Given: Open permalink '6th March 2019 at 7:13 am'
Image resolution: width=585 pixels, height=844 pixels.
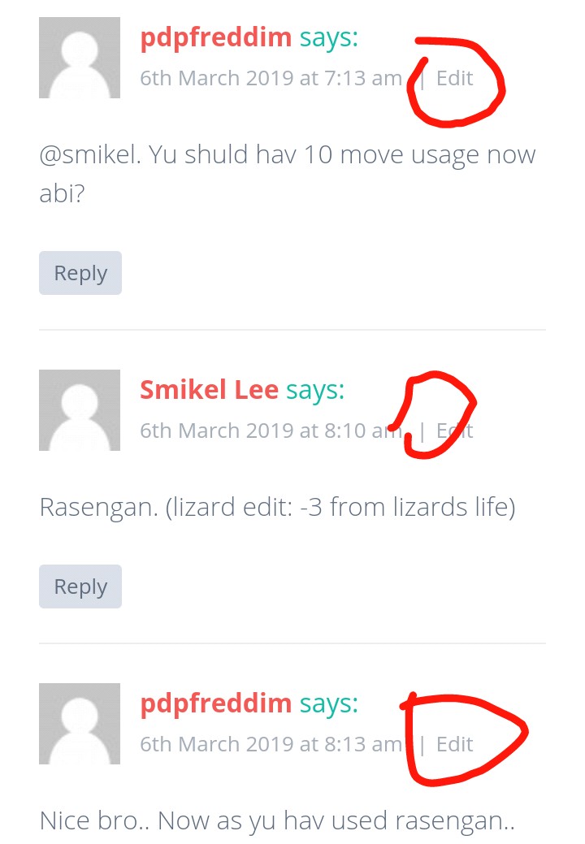Looking at the screenshot, I should 271,78.
